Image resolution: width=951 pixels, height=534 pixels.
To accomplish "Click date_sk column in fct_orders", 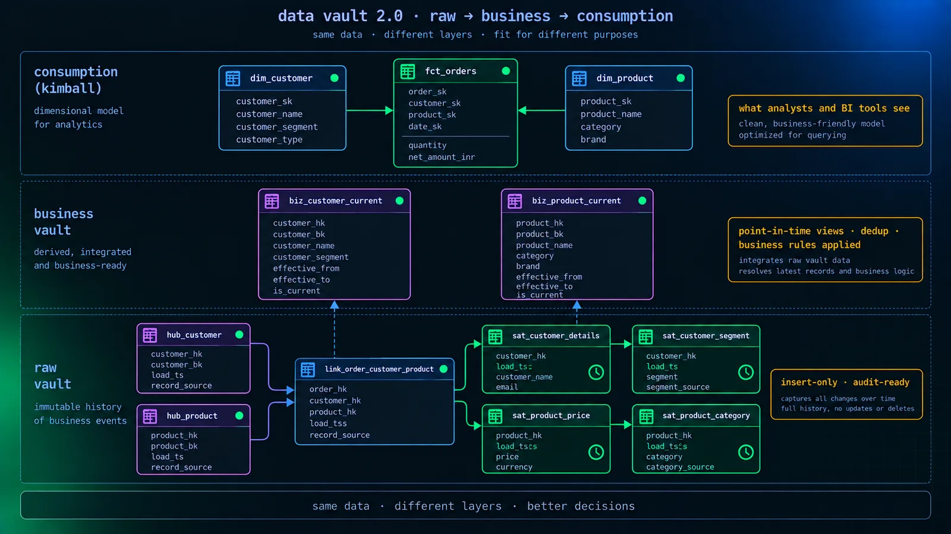I will point(425,126).
